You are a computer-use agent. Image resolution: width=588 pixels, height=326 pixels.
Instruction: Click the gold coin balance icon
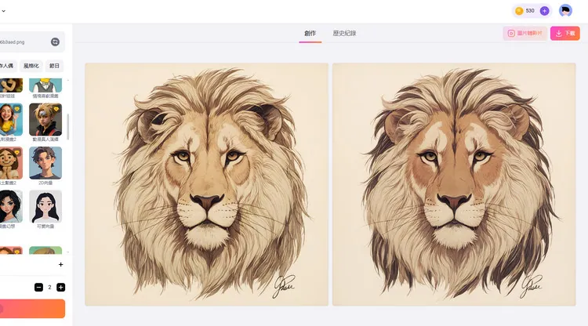click(x=519, y=11)
